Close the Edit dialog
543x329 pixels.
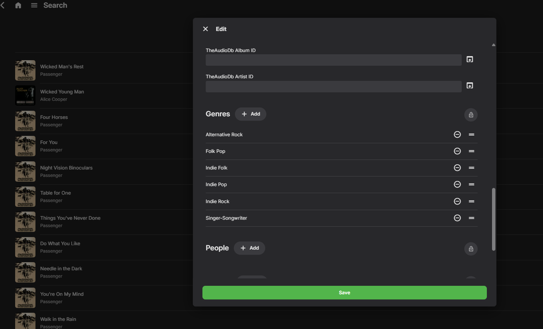(206, 29)
